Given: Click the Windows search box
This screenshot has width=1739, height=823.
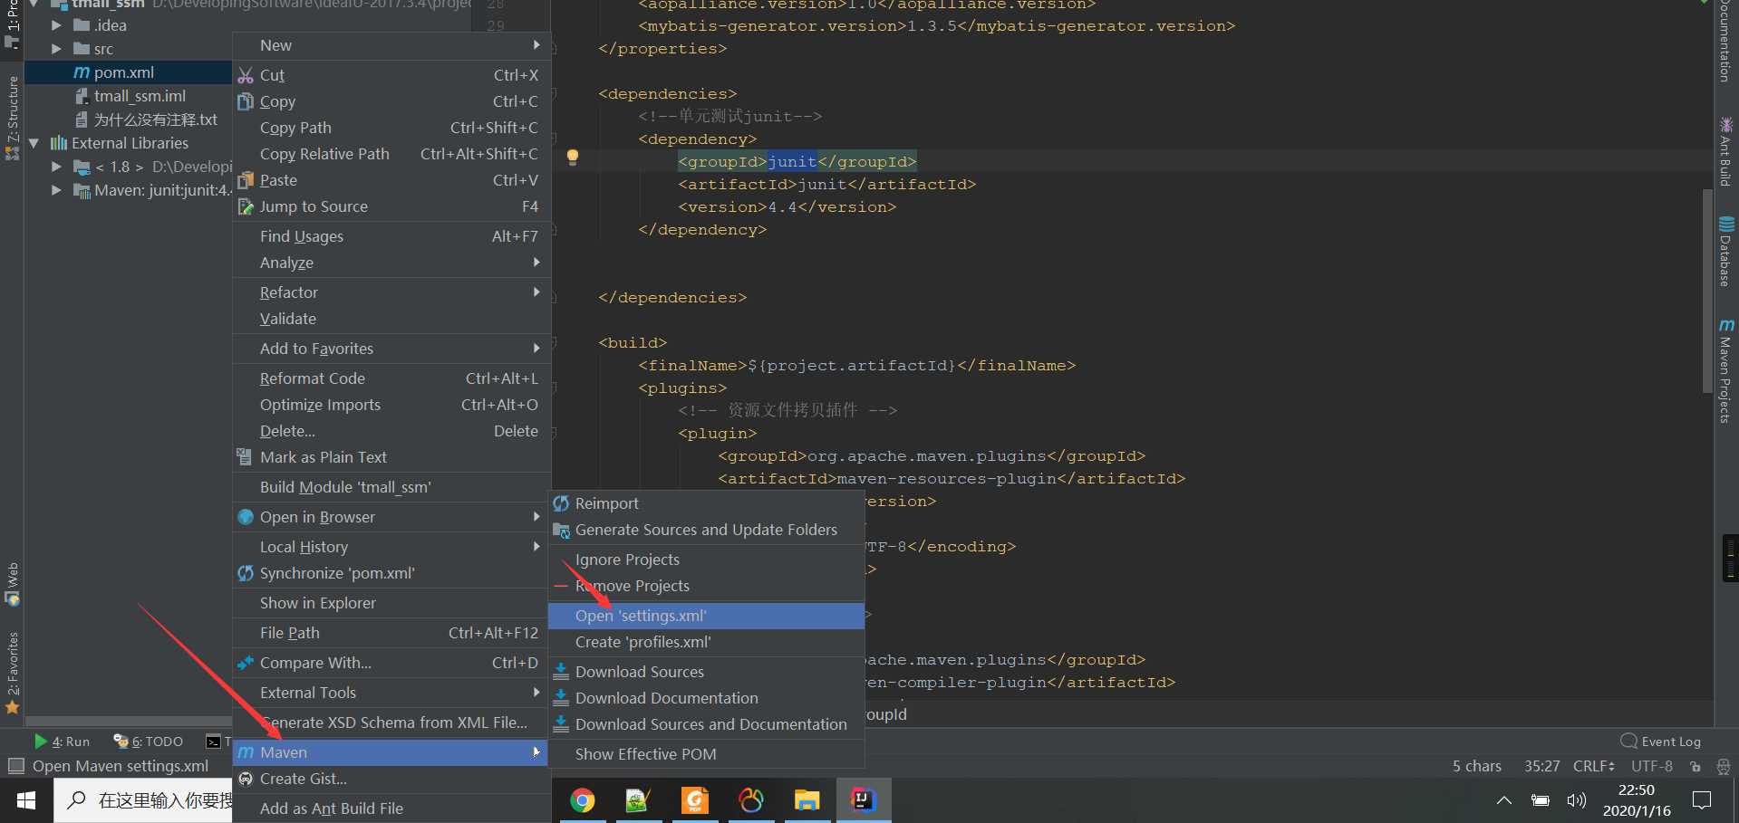Looking at the screenshot, I should [143, 800].
